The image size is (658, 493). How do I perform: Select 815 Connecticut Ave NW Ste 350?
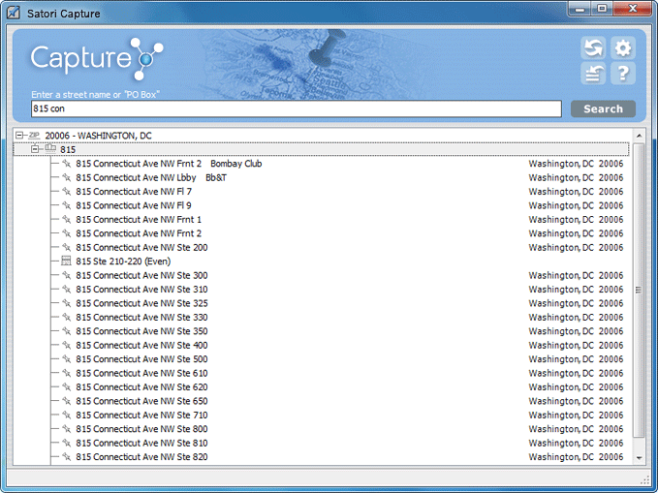pyautogui.click(x=141, y=331)
